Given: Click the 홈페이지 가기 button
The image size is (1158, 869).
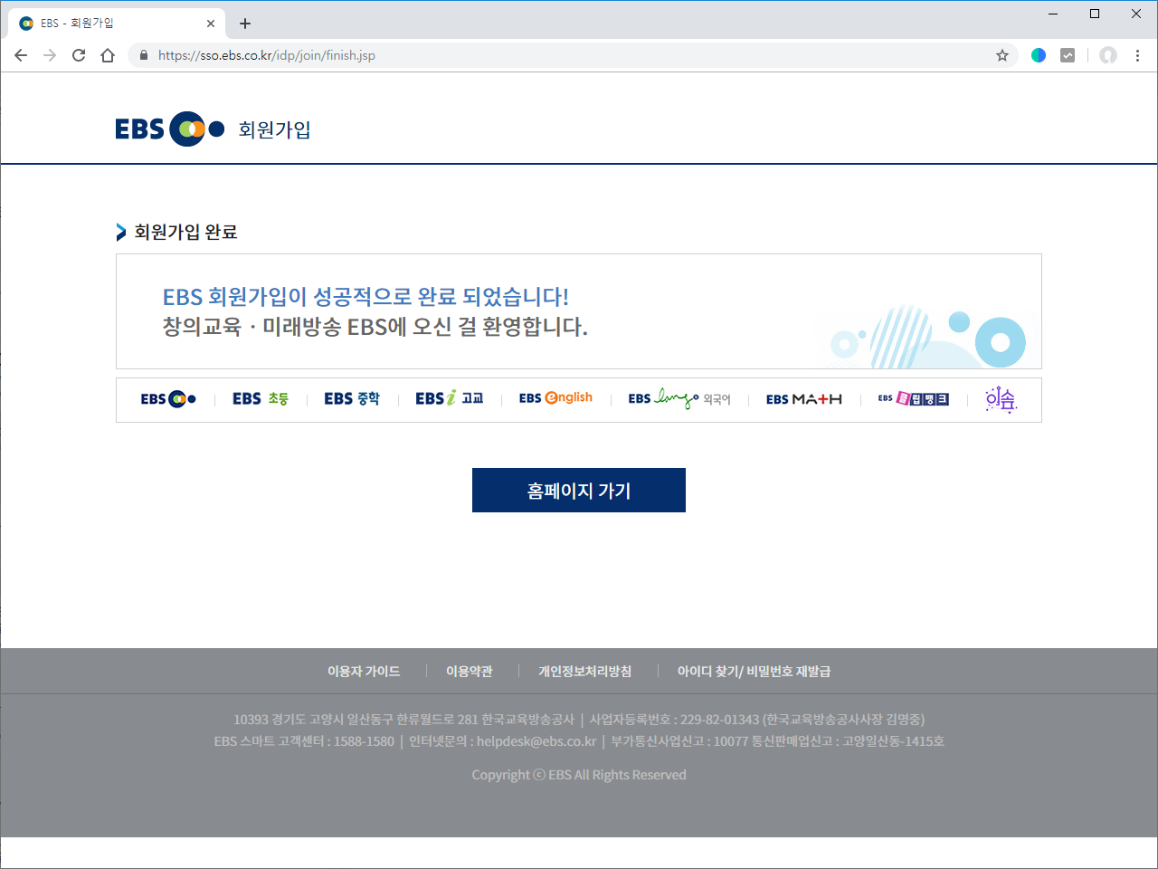Looking at the screenshot, I should coord(579,491).
